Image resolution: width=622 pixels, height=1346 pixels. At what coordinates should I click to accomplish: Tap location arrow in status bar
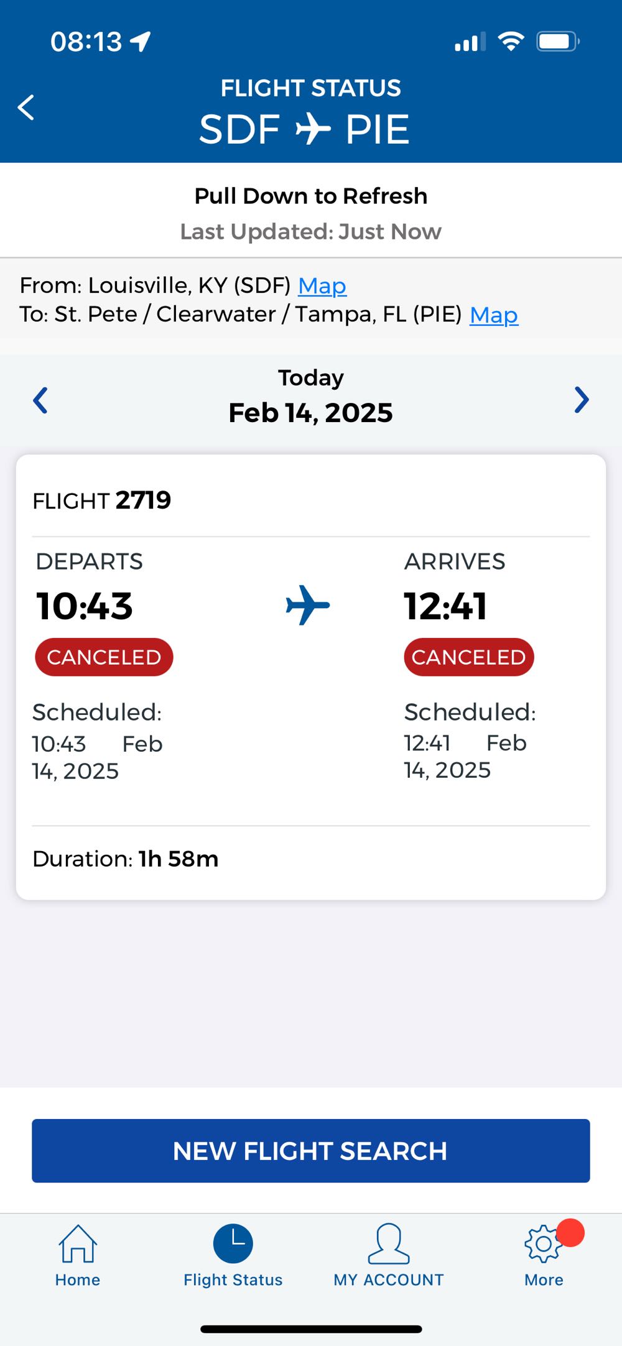point(141,42)
